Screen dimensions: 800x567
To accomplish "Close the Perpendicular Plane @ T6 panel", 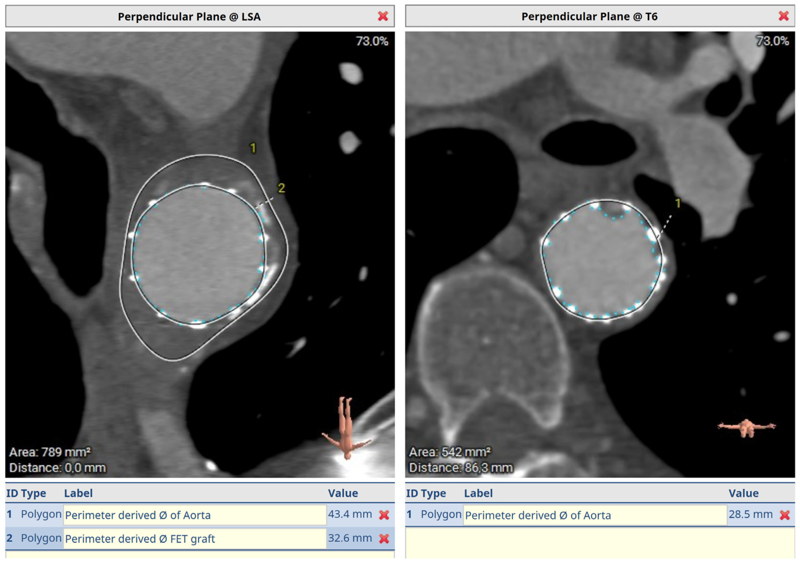I will tap(783, 16).
